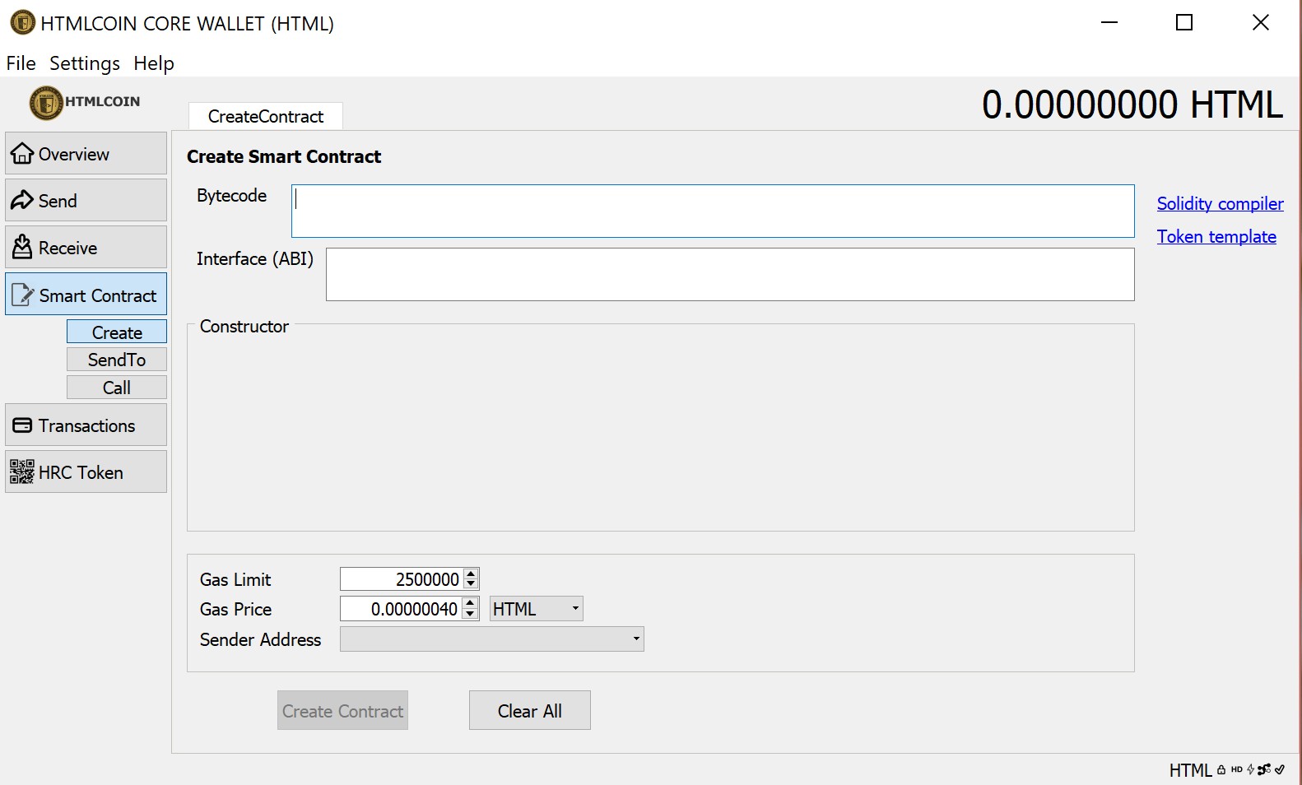Open the Settings menu
The width and height of the screenshot is (1302, 785).
[x=85, y=63]
